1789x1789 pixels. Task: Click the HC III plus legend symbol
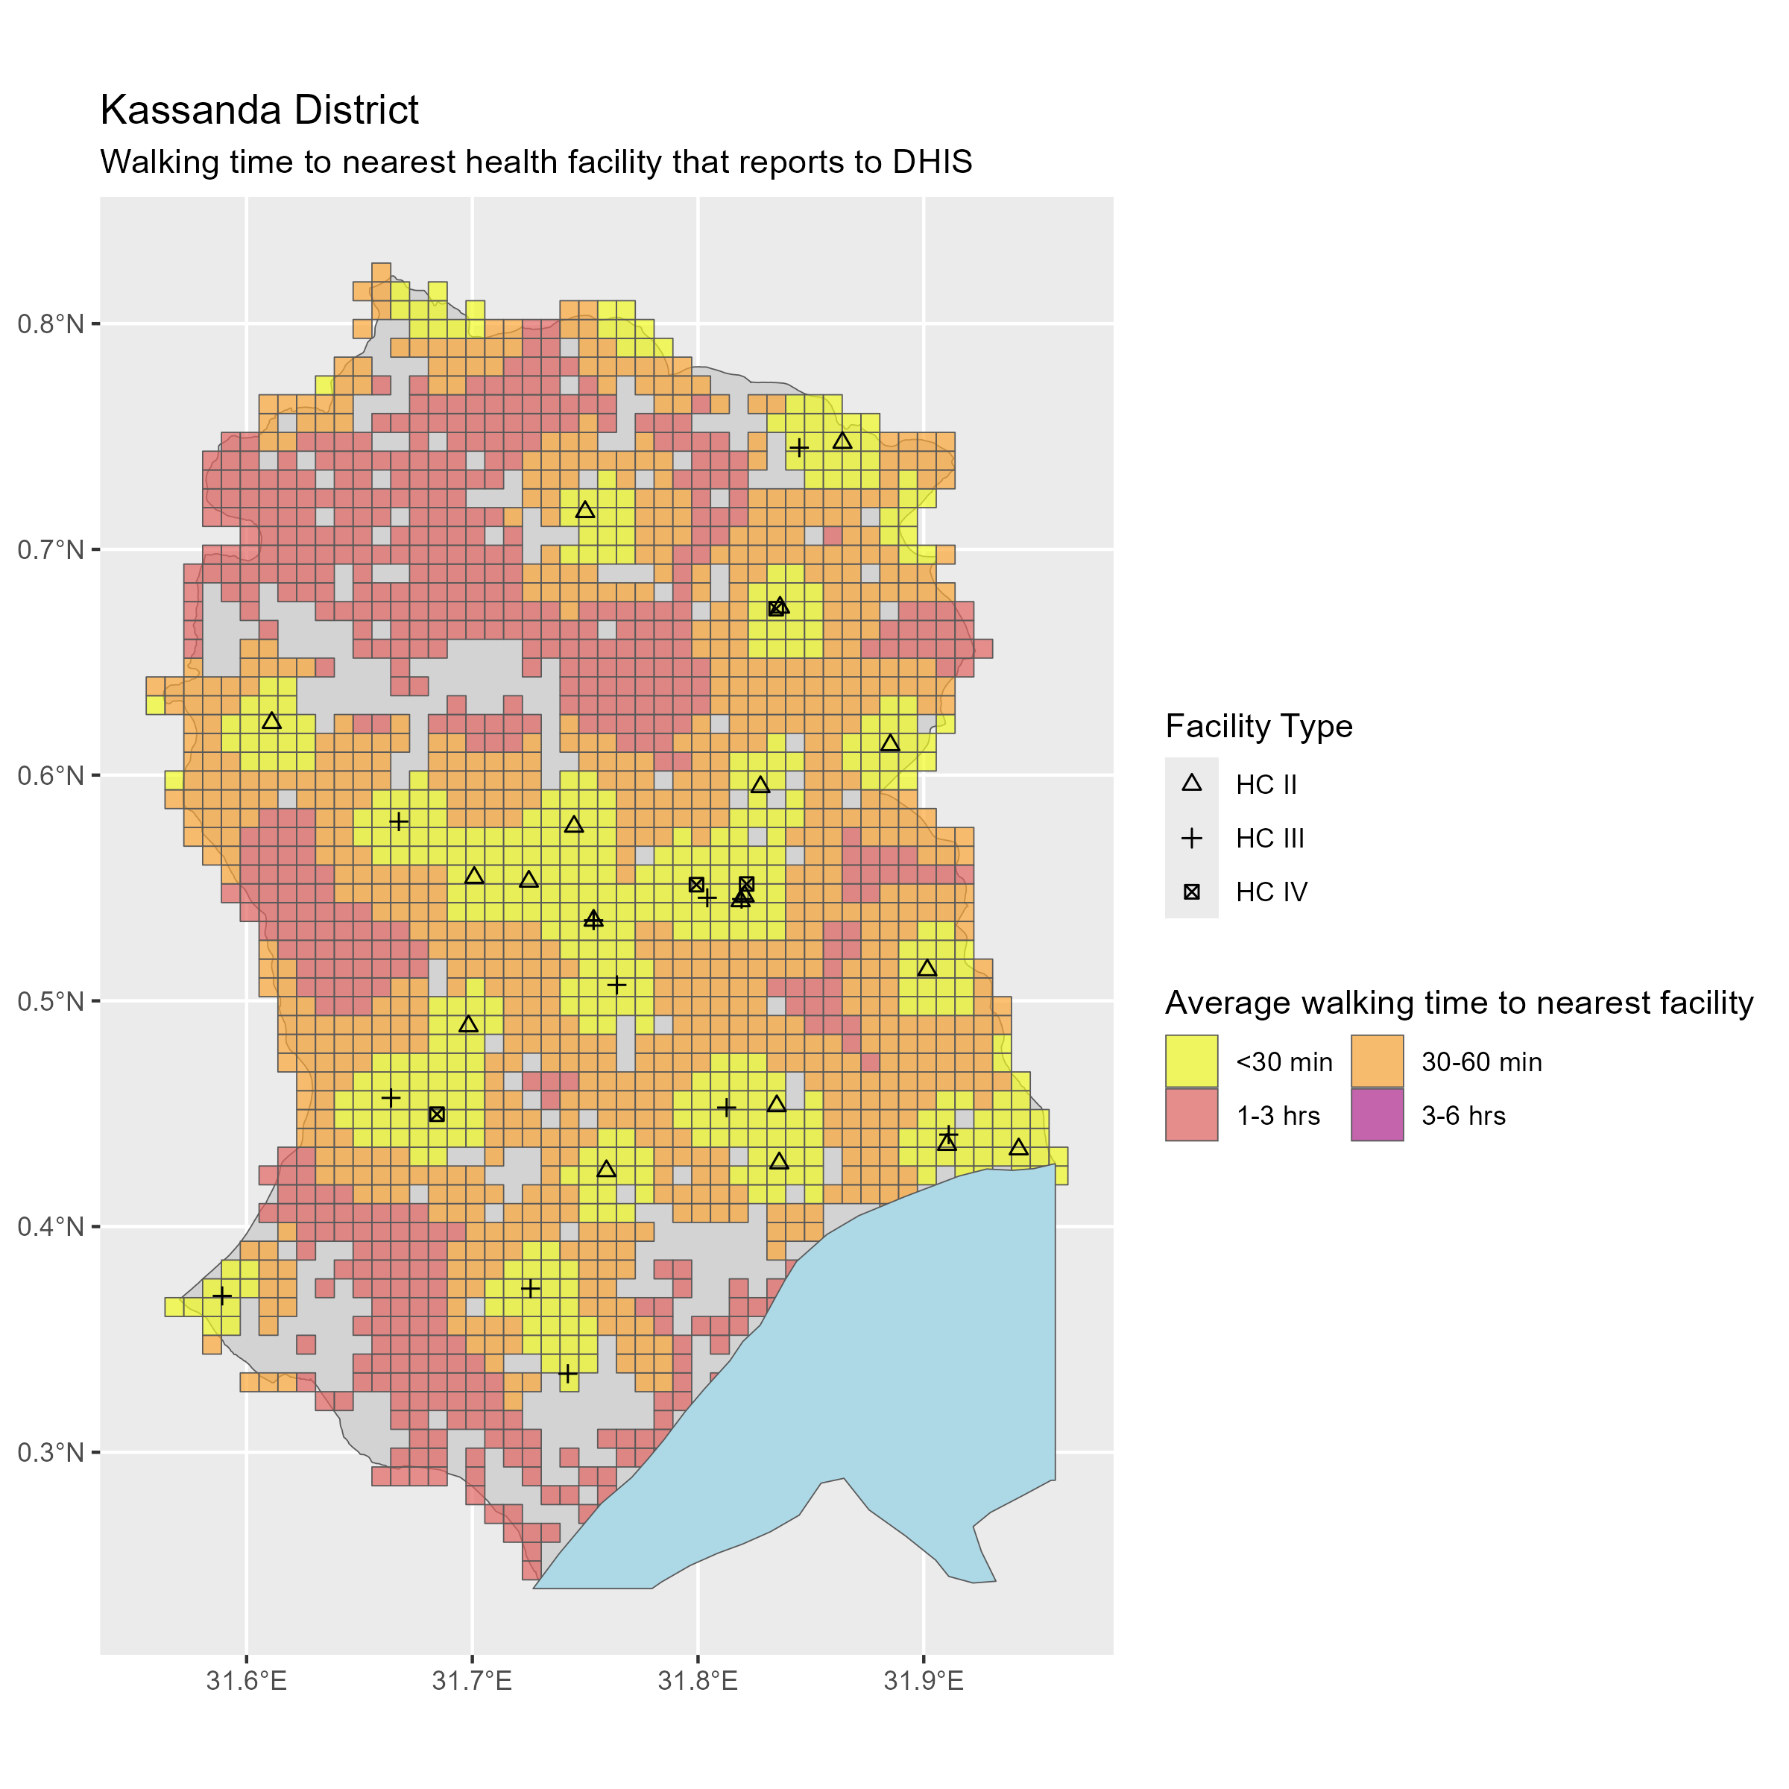pyautogui.click(x=1192, y=838)
